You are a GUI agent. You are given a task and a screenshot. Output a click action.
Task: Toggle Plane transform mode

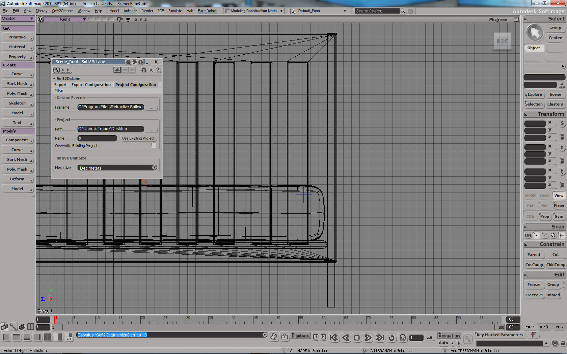[x=559, y=205]
